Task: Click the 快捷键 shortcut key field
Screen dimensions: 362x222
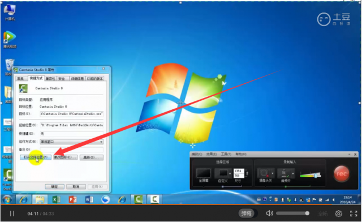Action: 72,134
